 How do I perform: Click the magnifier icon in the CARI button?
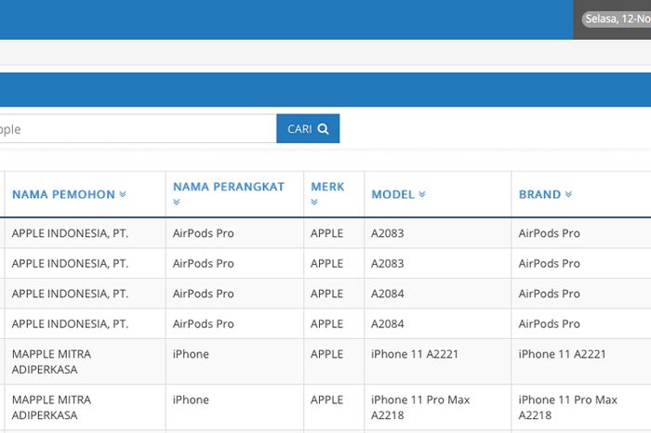pos(324,129)
